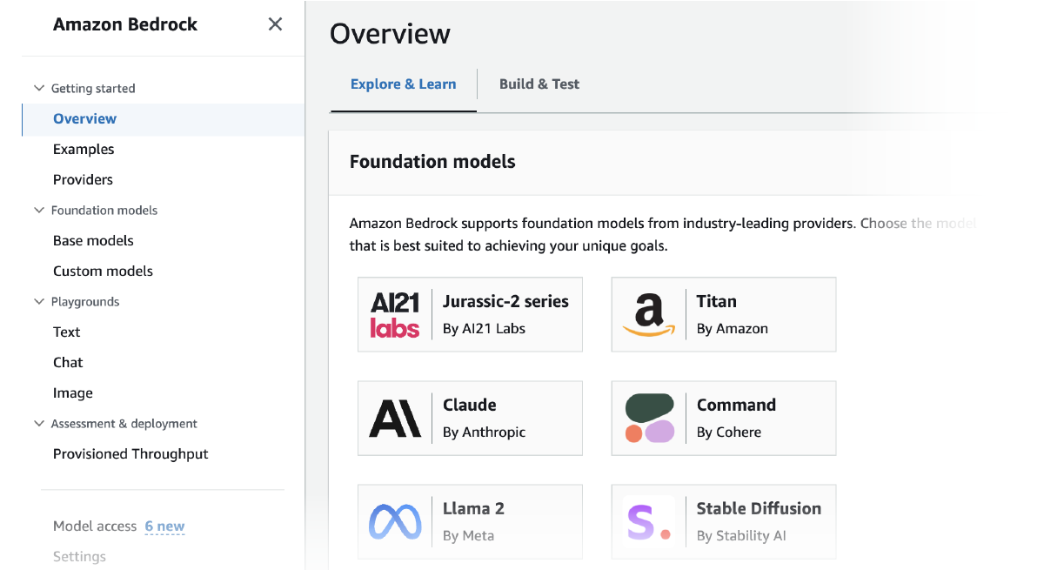Switch to the Explore & Learn tab

tap(403, 84)
